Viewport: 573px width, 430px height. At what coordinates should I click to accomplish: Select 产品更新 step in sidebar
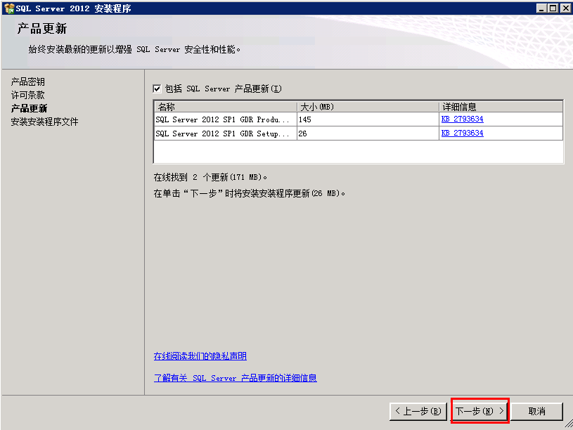coord(29,108)
